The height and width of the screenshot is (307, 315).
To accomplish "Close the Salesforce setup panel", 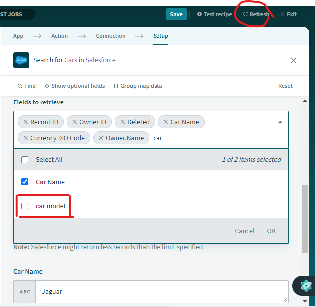I will pyautogui.click(x=293, y=60).
